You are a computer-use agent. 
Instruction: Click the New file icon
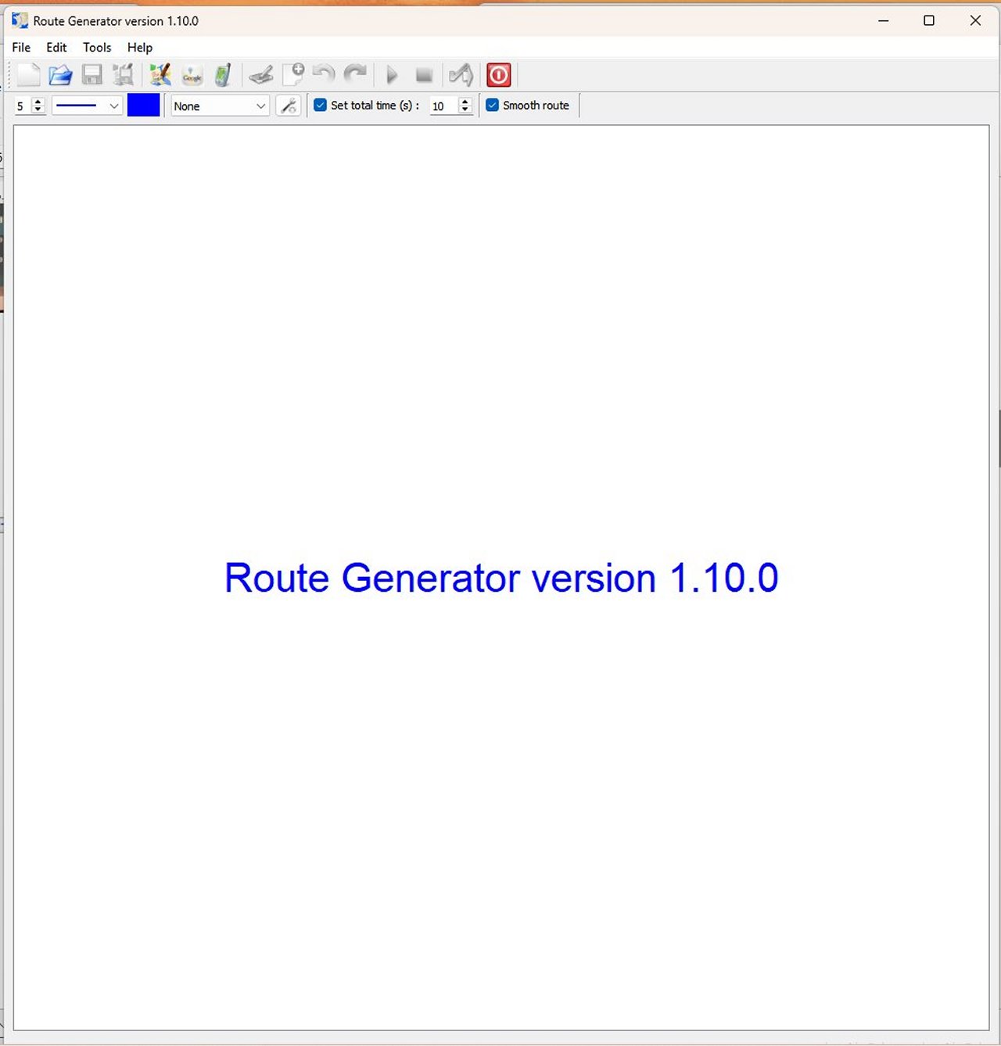[29, 75]
